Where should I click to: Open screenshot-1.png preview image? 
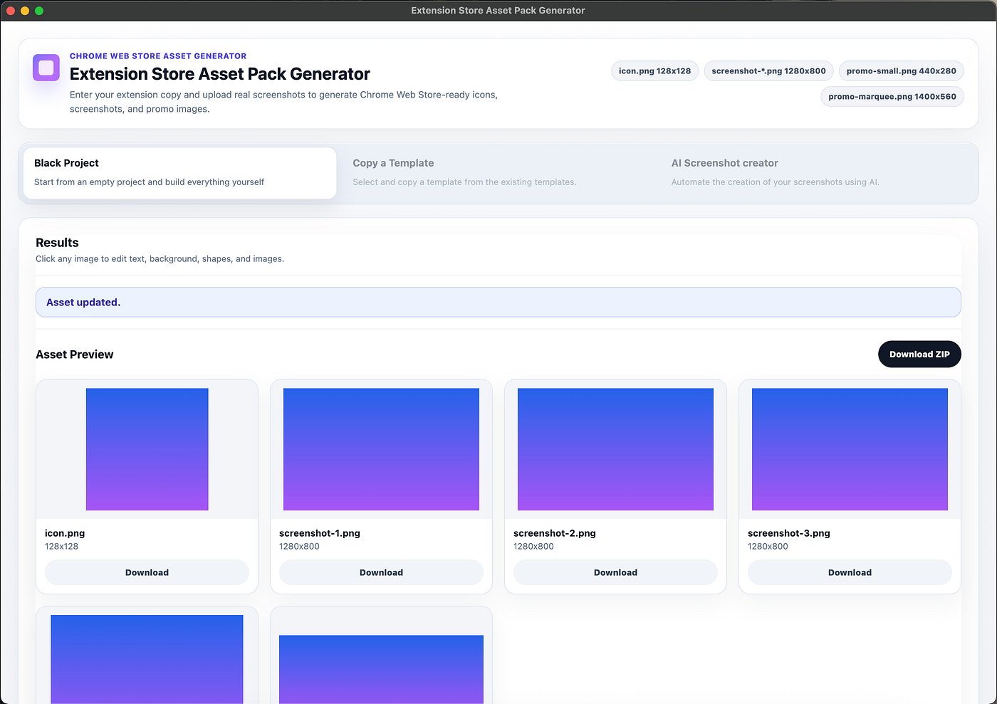[x=381, y=449]
